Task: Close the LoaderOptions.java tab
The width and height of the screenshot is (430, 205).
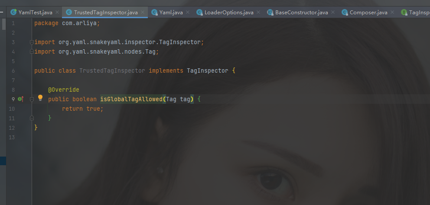Action: pyautogui.click(x=258, y=12)
